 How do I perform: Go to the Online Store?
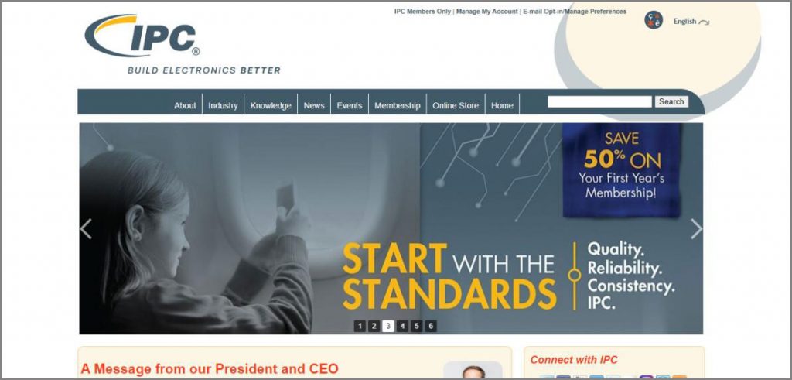coord(456,105)
